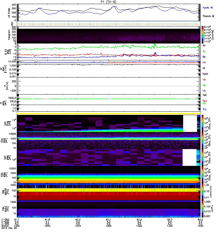Click the 1220 time tick label
217x232 pixels.
point(47,226)
